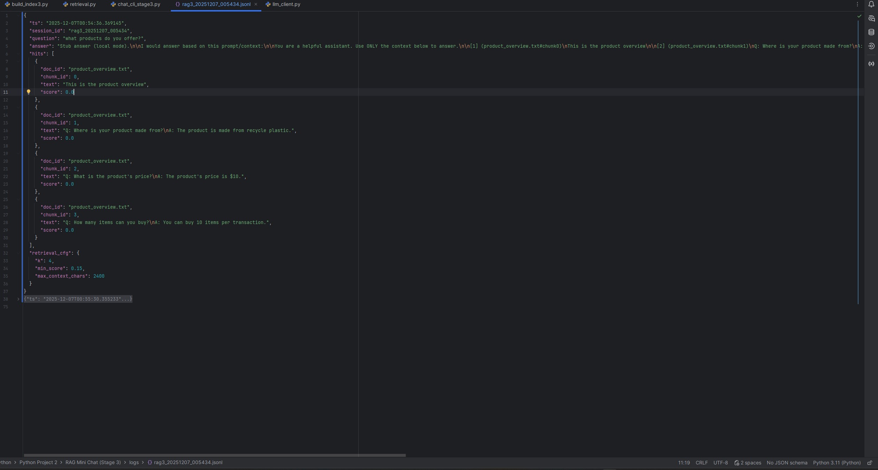The height and width of the screenshot is (470, 878).
Task: Click "No JSON schema" in the status bar
Action: coord(787,463)
